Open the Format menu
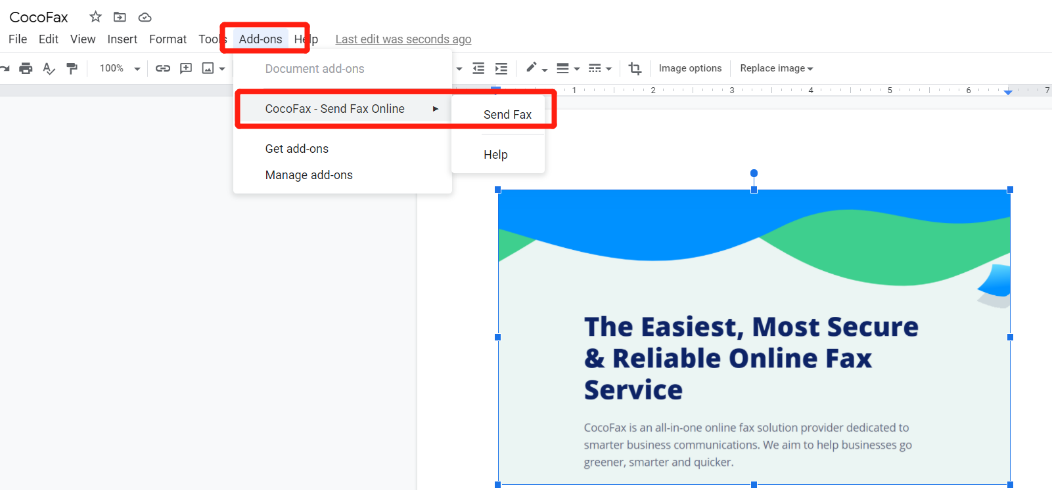The height and width of the screenshot is (490, 1052). [168, 39]
